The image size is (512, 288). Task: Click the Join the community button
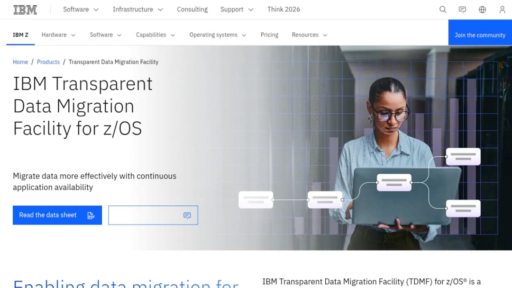[x=480, y=32]
